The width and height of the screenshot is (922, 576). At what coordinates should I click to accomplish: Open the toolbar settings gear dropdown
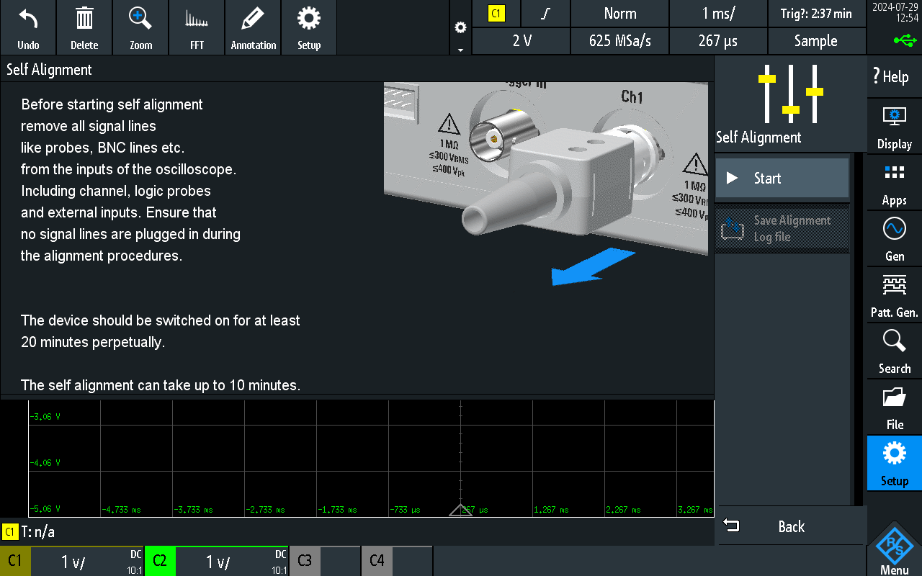[460, 29]
